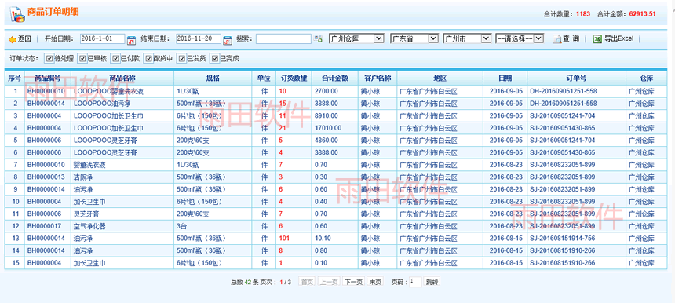This screenshot has height=303, width=675.
Task: Open the --请选择-- district dropdown
Action: click(x=520, y=38)
